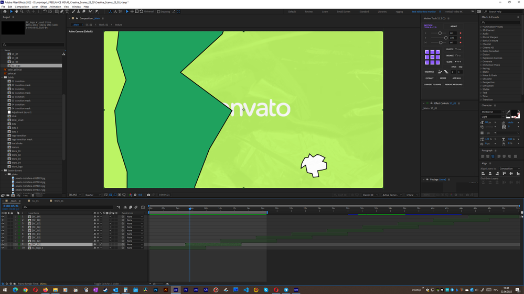Select the Clone Stamp tool
The width and height of the screenshot is (524, 294).
coord(79,12)
